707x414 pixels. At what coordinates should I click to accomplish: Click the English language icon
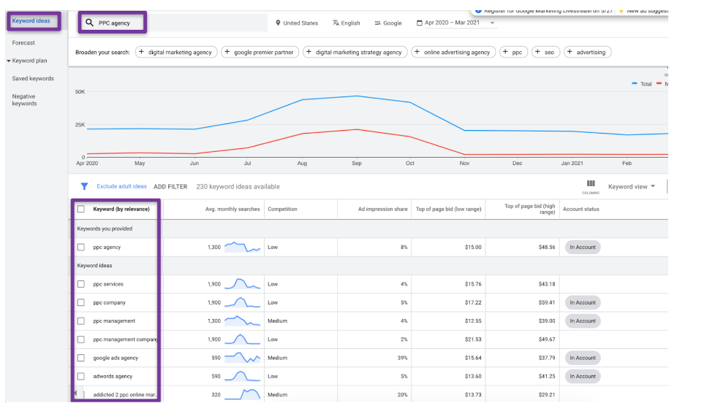coord(336,23)
